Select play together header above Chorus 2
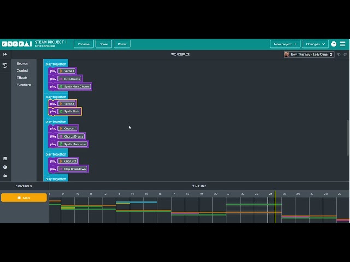 (56, 154)
